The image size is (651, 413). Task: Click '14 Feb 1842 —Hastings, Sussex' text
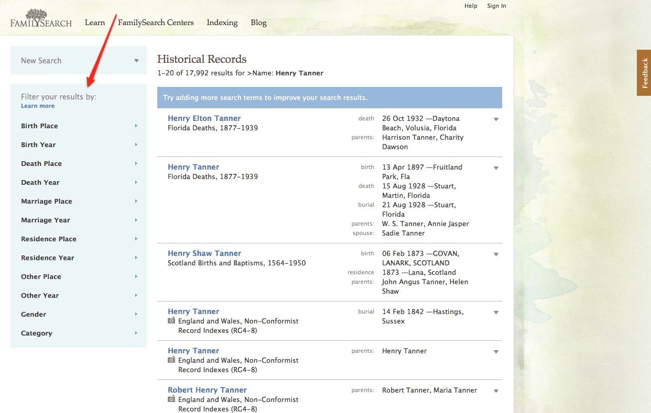423,316
